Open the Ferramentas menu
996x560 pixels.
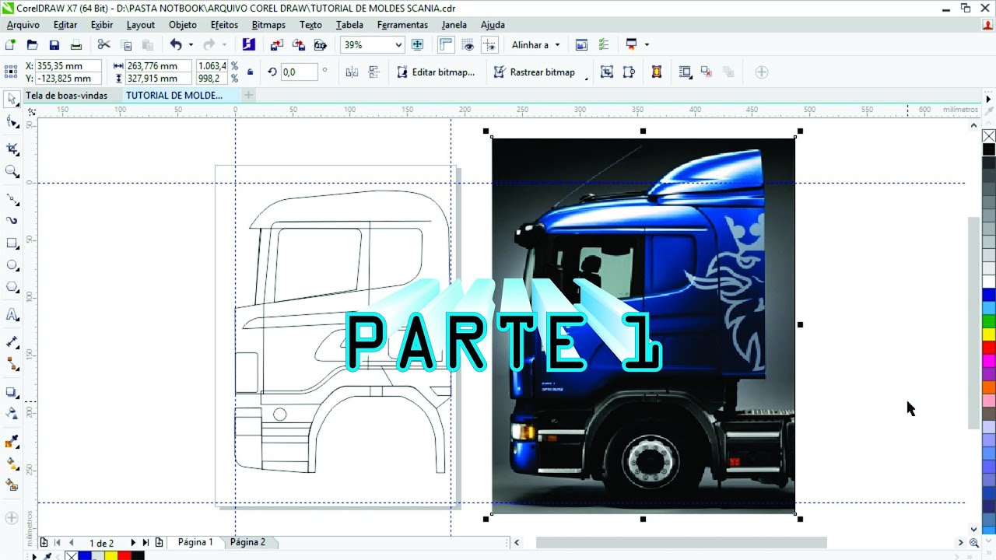(x=402, y=25)
